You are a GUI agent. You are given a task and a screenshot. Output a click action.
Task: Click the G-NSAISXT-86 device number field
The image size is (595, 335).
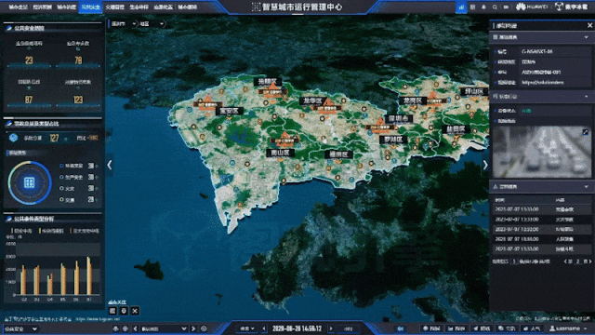coord(555,51)
